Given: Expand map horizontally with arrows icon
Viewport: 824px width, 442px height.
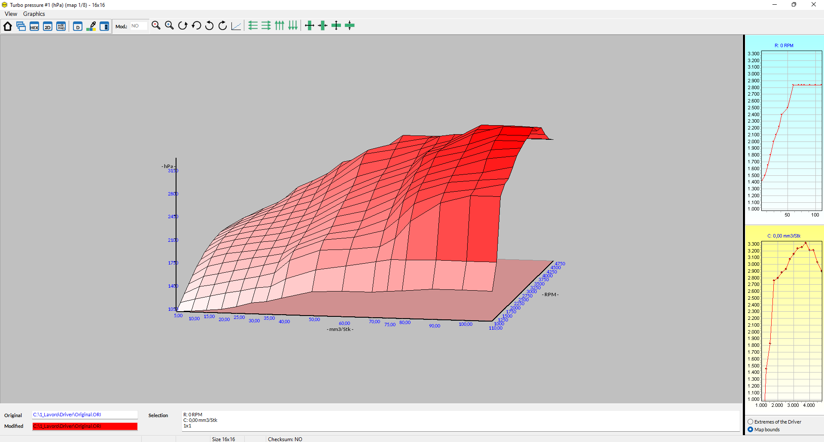Looking at the screenshot, I should tap(310, 26).
